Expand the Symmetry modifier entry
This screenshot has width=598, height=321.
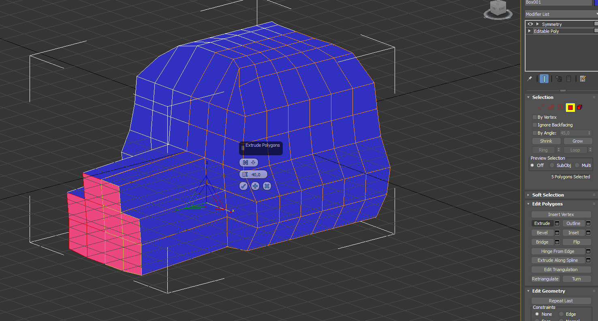[537, 24]
